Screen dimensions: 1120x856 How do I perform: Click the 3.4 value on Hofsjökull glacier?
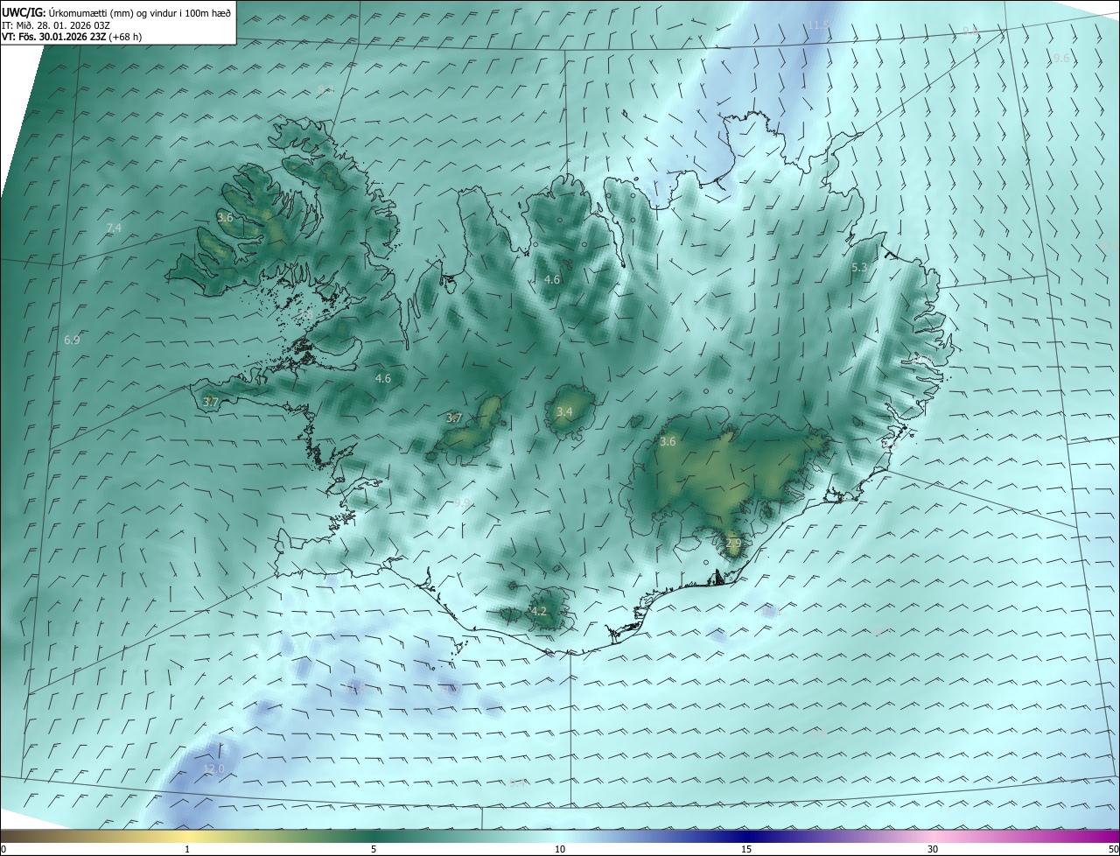(x=564, y=412)
